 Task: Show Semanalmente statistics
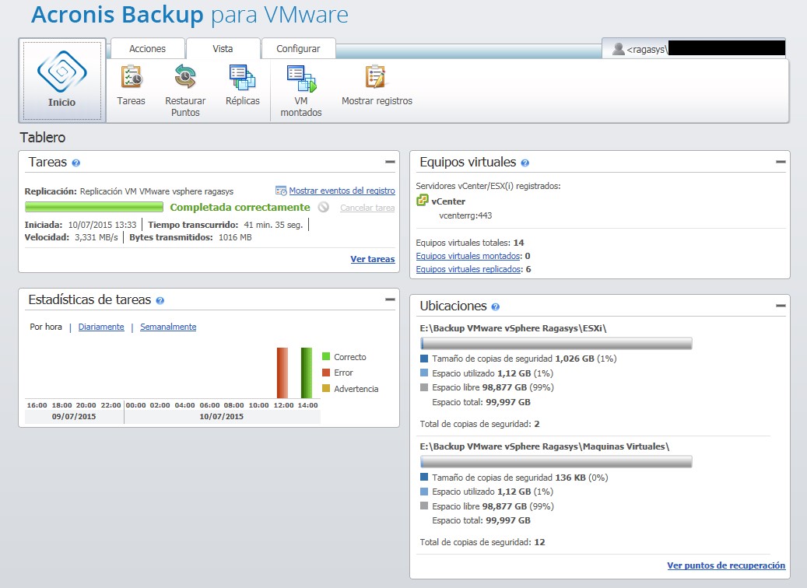tap(168, 327)
